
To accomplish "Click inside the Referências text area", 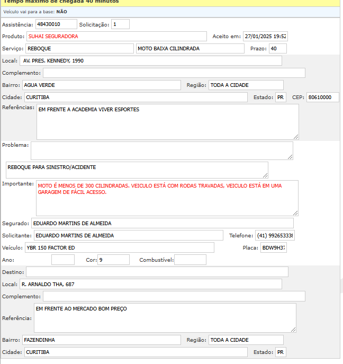I will tap(167, 121).
